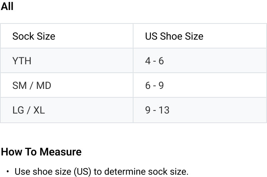Click the "4 - 6" shoe size cell
The image size is (267, 177).
[154, 61]
